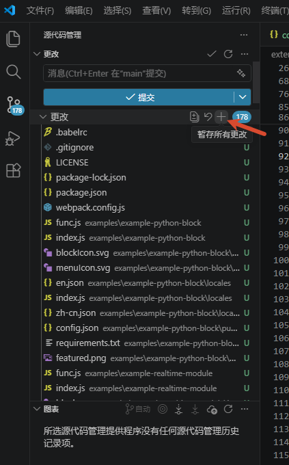Select func.js in example-python-block
The height and width of the screenshot is (465, 289).
coord(146,223)
